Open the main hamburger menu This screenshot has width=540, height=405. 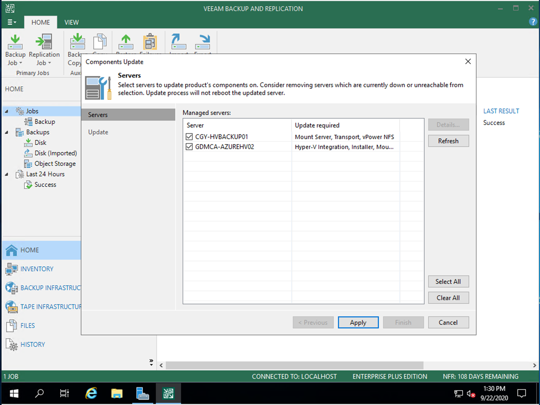pos(12,22)
